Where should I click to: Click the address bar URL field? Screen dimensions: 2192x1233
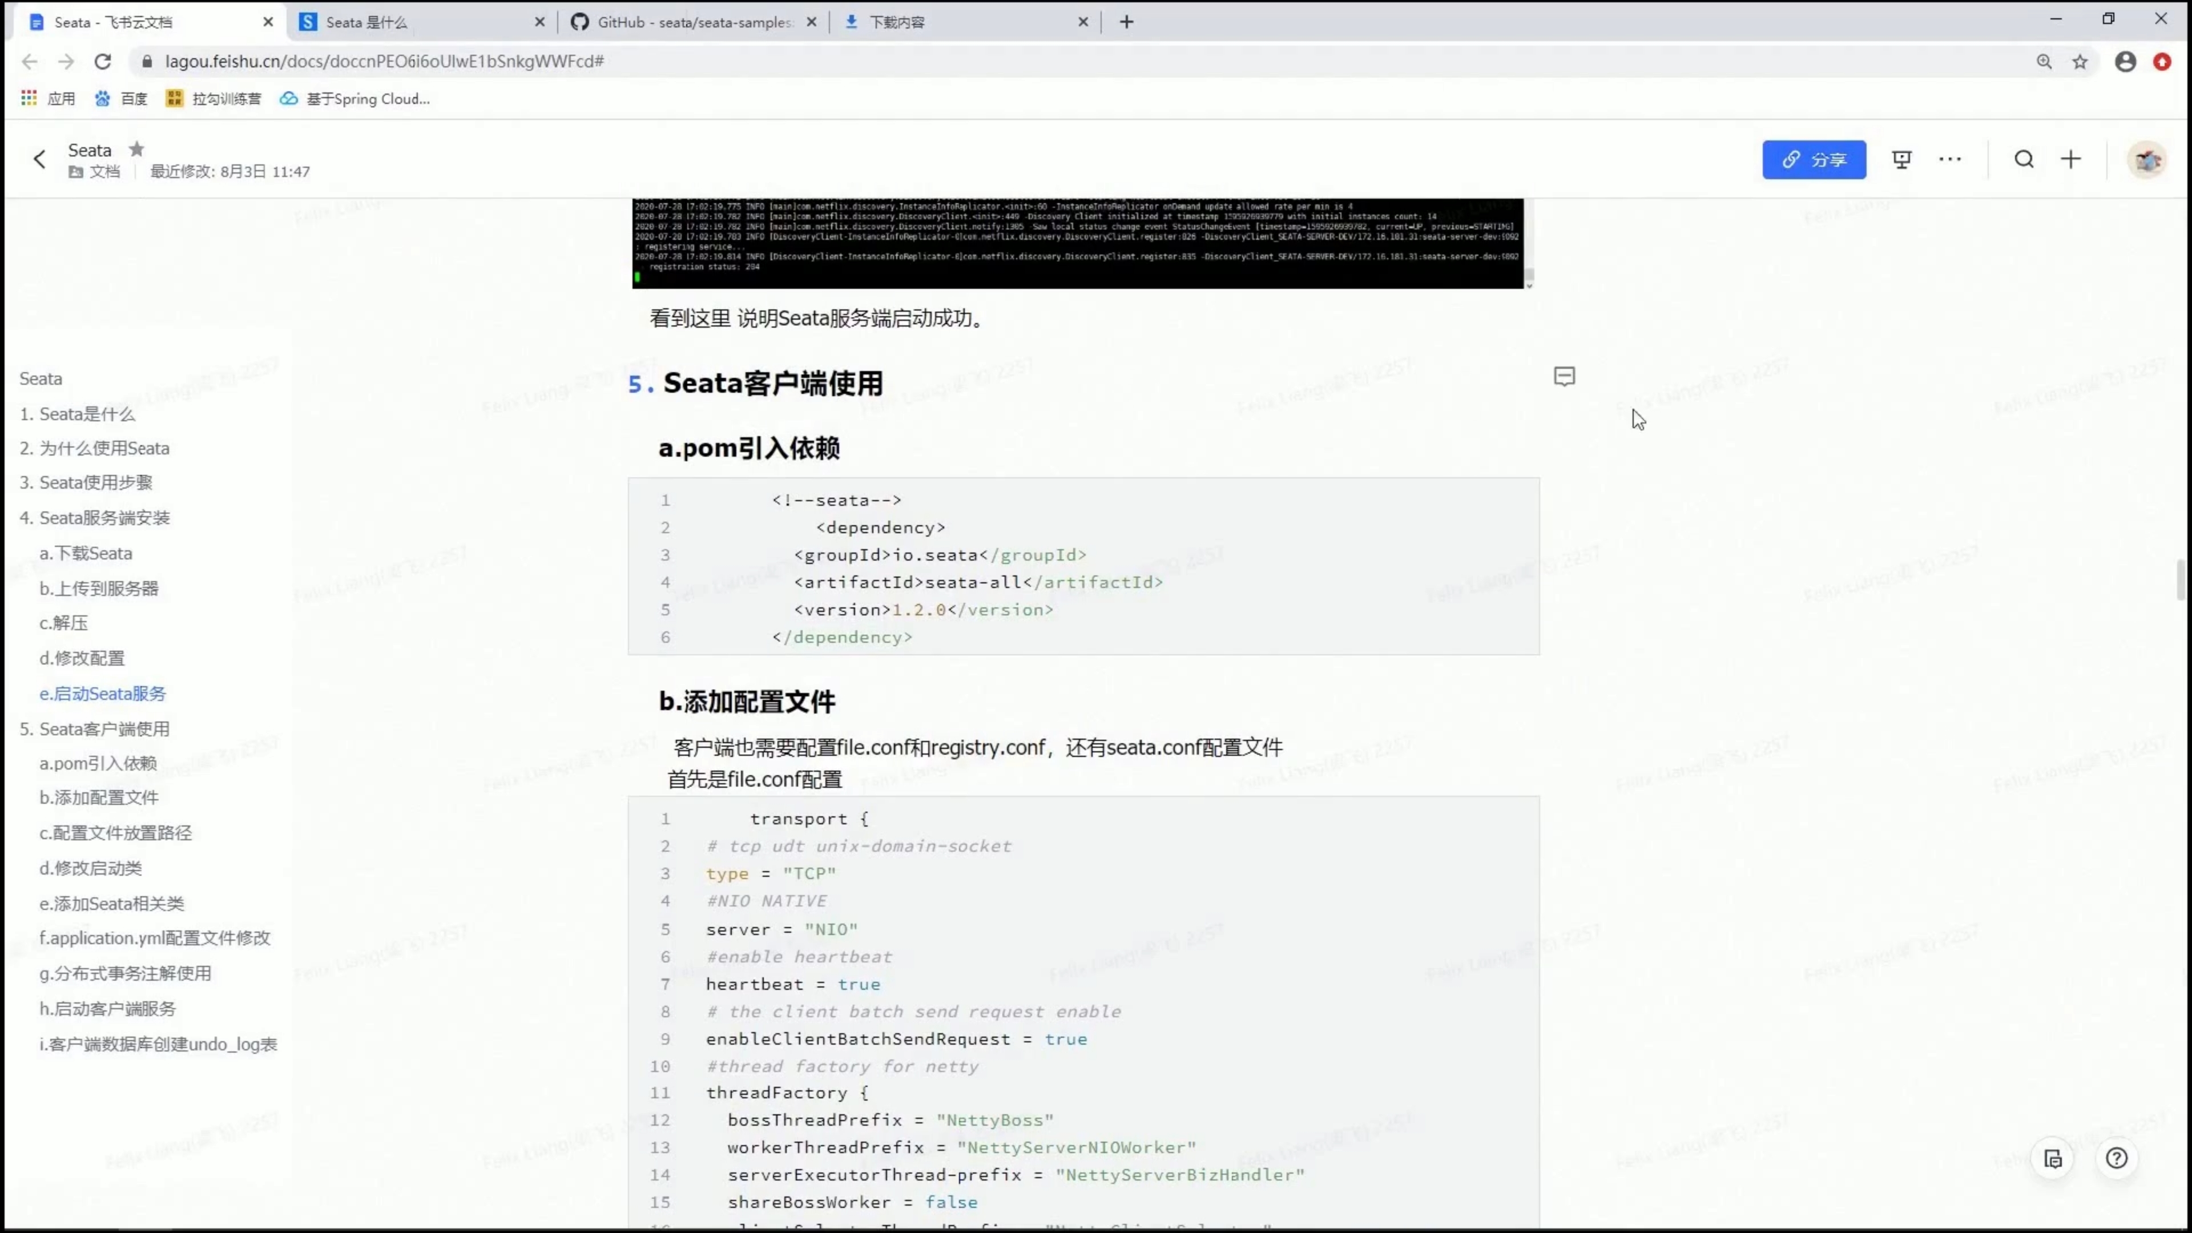(1081, 61)
